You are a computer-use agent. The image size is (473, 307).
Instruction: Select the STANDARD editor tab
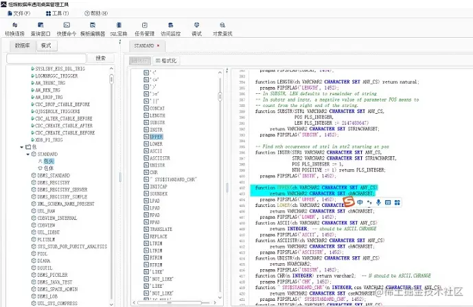pyautogui.click(x=144, y=46)
